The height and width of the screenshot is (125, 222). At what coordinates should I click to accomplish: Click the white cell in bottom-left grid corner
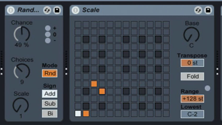(x=78, y=113)
